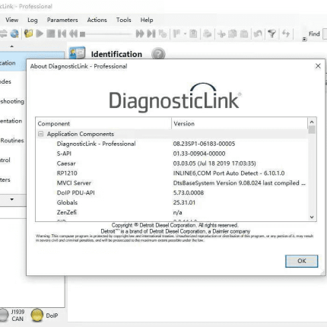Click the Stop button in the toolbar
The width and height of the screenshot is (327, 327).
(51, 33)
